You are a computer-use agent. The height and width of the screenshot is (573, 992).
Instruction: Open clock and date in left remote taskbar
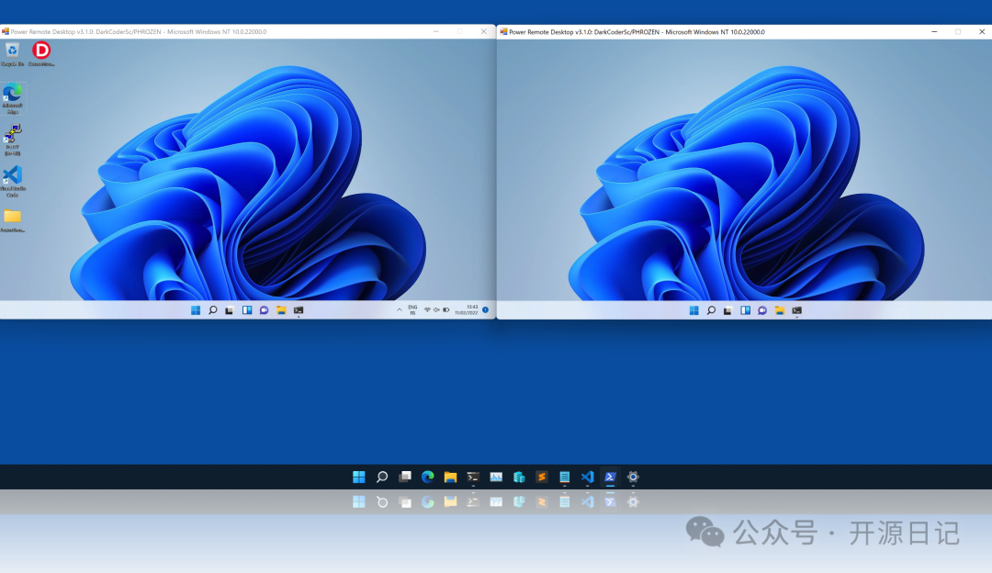tap(472, 310)
